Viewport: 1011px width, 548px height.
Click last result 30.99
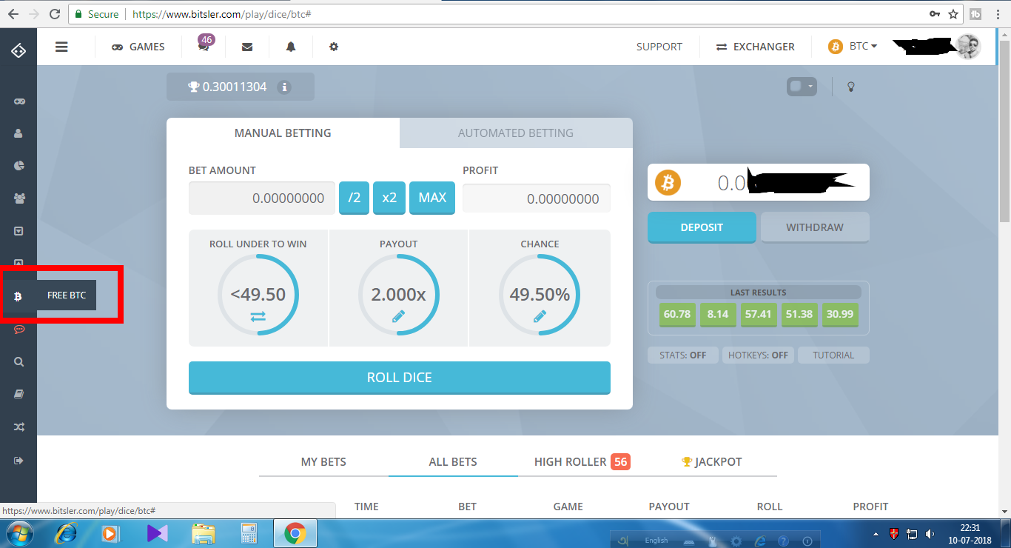click(x=840, y=314)
